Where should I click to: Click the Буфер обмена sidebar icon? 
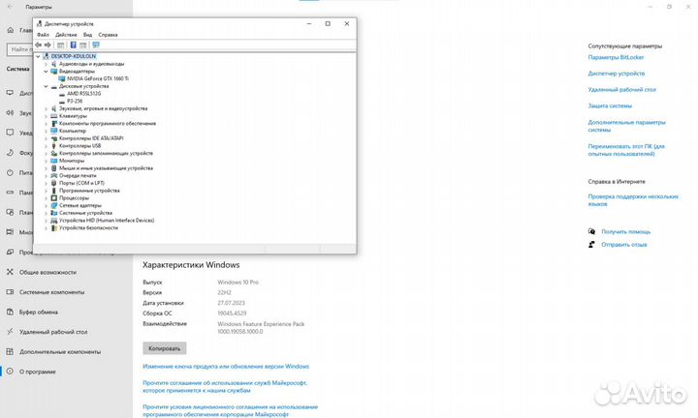(11, 312)
